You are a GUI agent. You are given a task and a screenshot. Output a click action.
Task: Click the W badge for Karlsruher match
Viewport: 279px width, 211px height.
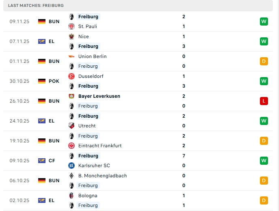tap(264, 161)
